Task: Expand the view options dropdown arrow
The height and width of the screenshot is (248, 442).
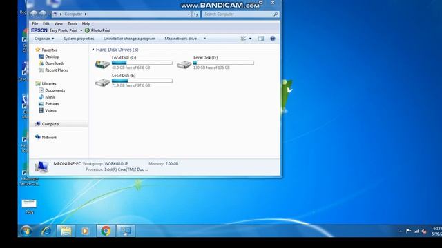Action: pos(250,39)
